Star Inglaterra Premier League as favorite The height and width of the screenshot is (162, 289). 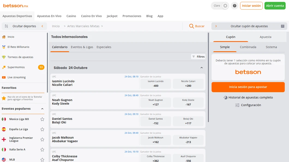[x=42, y=139]
